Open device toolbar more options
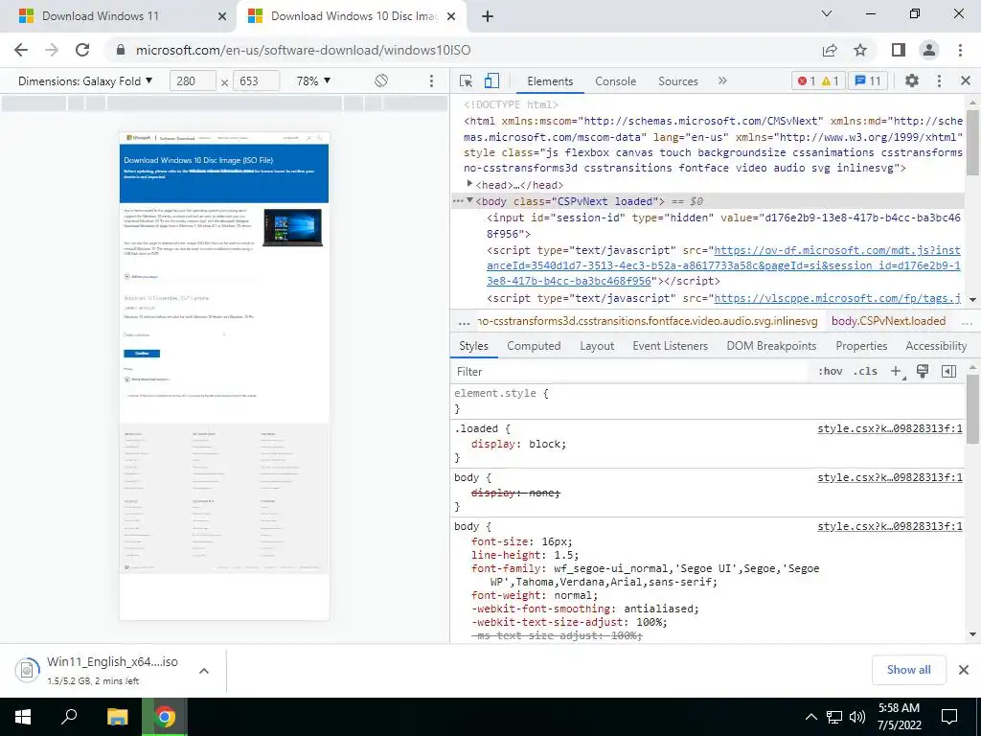981x736 pixels. (431, 80)
